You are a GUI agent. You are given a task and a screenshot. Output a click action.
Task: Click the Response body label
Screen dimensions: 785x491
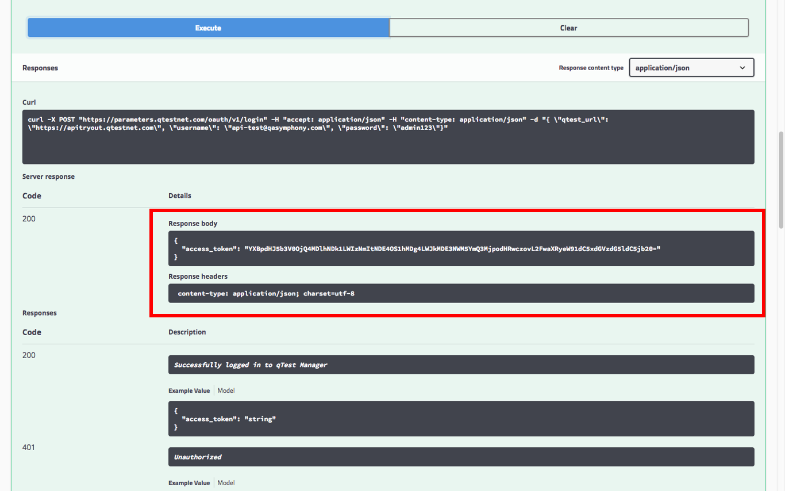pos(193,223)
